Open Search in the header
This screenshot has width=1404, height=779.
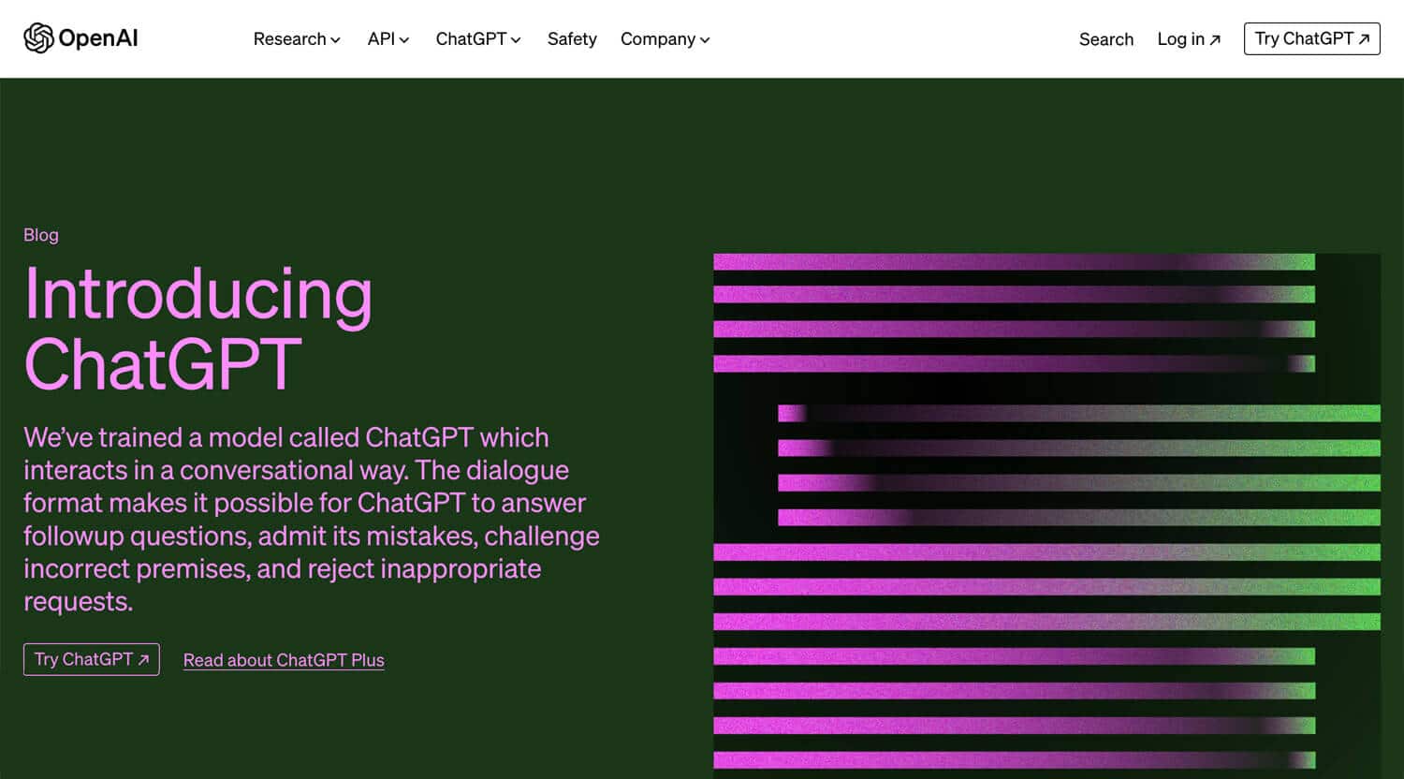[x=1106, y=39]
